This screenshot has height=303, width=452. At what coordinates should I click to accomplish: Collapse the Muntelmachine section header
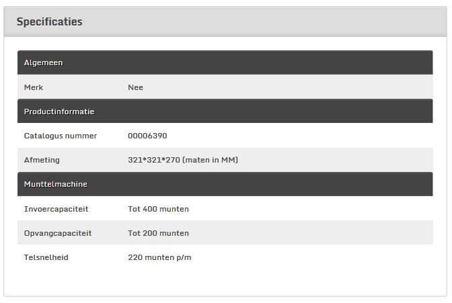(225, 184)
